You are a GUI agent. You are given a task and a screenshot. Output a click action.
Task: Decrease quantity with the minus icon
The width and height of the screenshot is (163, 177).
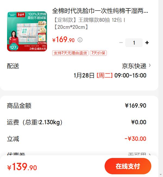coord(121,43)
